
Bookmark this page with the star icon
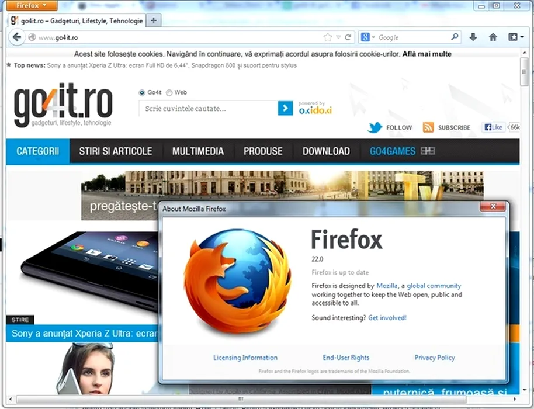click(327, 37)
